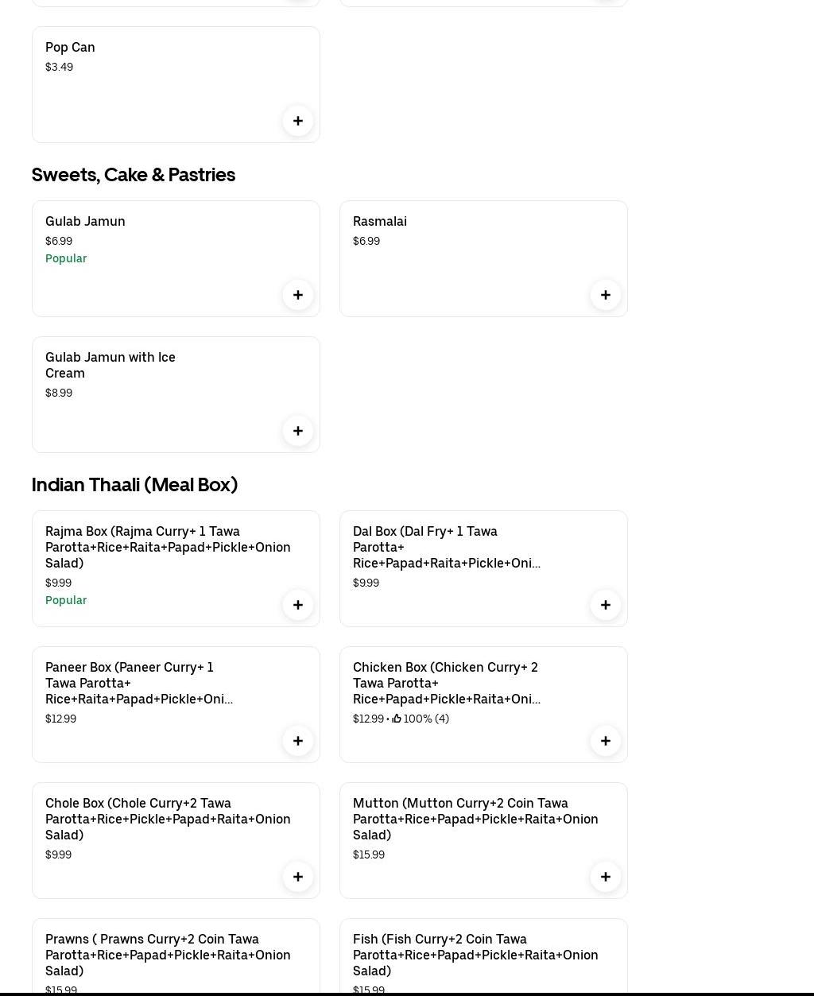
Task: Add Pop Can to cart
Action: 297,121
